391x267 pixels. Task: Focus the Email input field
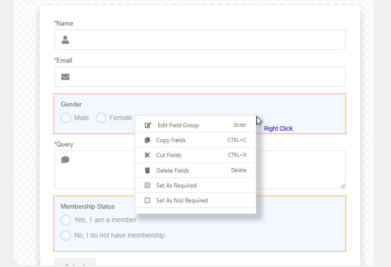click(x=200, y=77)
